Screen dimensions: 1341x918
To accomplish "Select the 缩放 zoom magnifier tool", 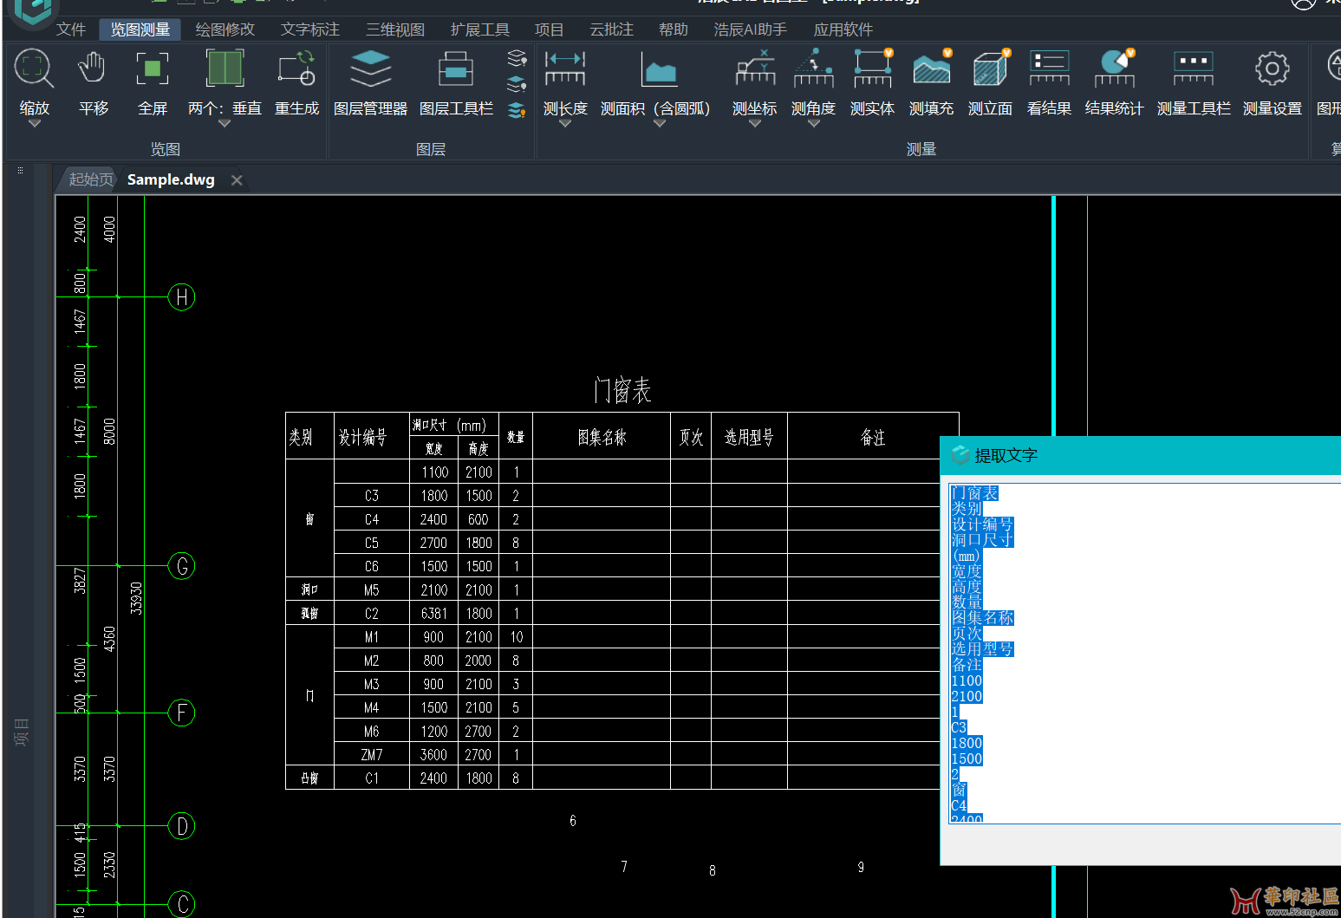I will [x=34, y=69].
